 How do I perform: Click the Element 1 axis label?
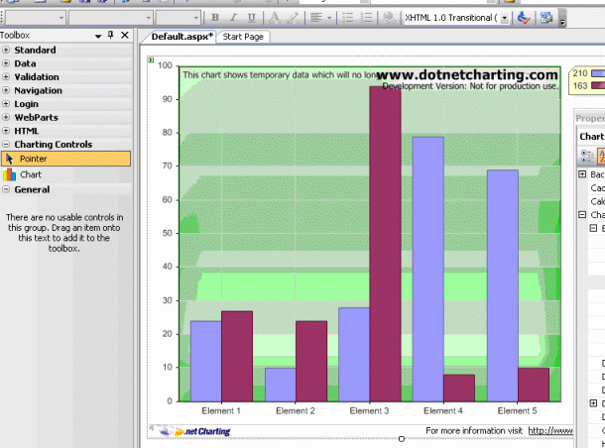pos(221,411)
